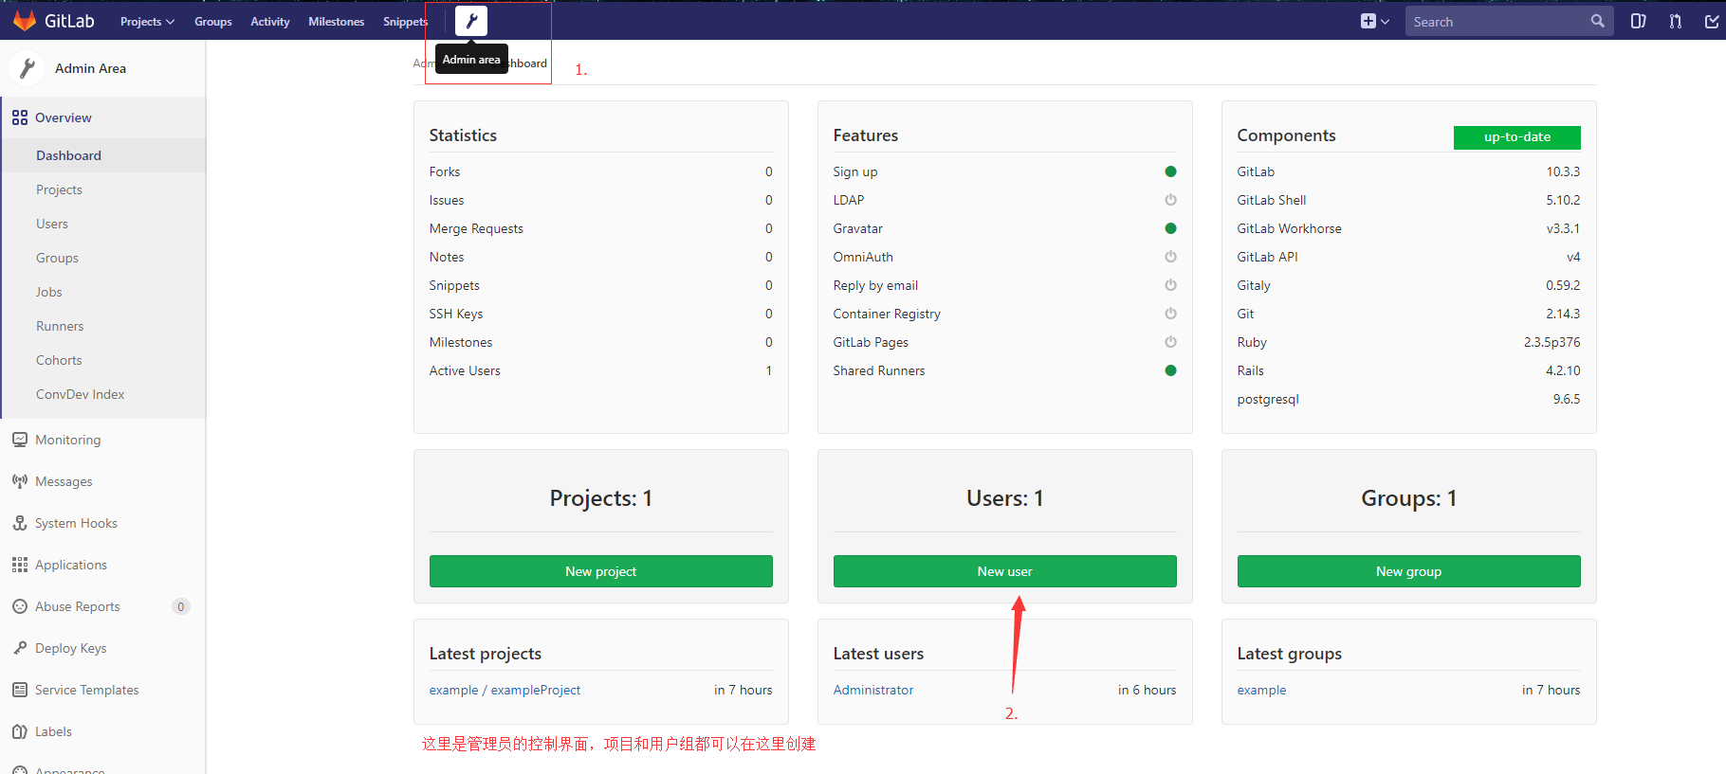The image size is (1726, 774).
Task: Click the LDAP disabled power icon
Action: (x=1170, y=200)
